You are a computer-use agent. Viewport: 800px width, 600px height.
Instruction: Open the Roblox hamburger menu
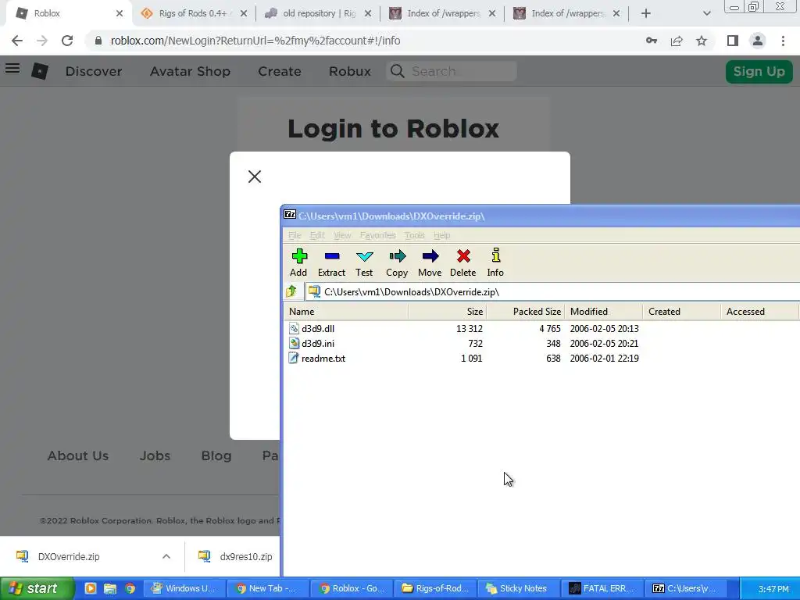click(12, 68)
